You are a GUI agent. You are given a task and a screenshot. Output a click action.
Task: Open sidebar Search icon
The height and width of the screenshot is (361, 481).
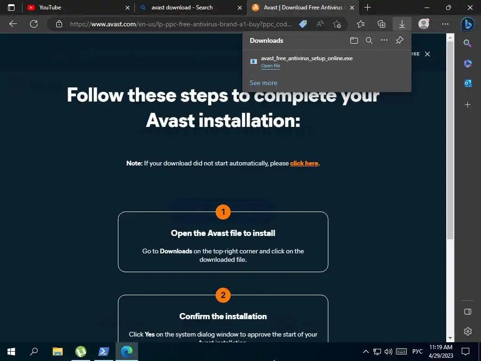[467, 43]
